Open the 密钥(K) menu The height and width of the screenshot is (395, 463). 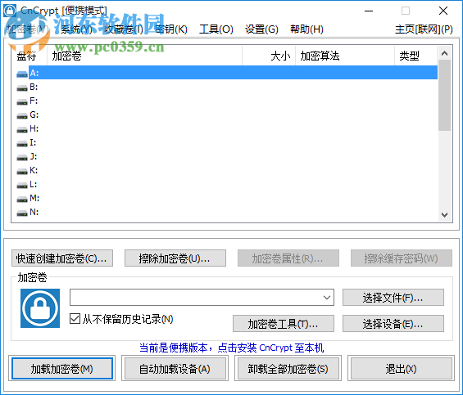[x=171, y=29]
